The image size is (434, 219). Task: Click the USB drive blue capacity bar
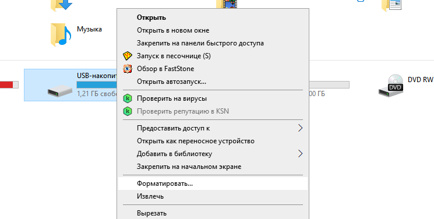coord(97,84)
